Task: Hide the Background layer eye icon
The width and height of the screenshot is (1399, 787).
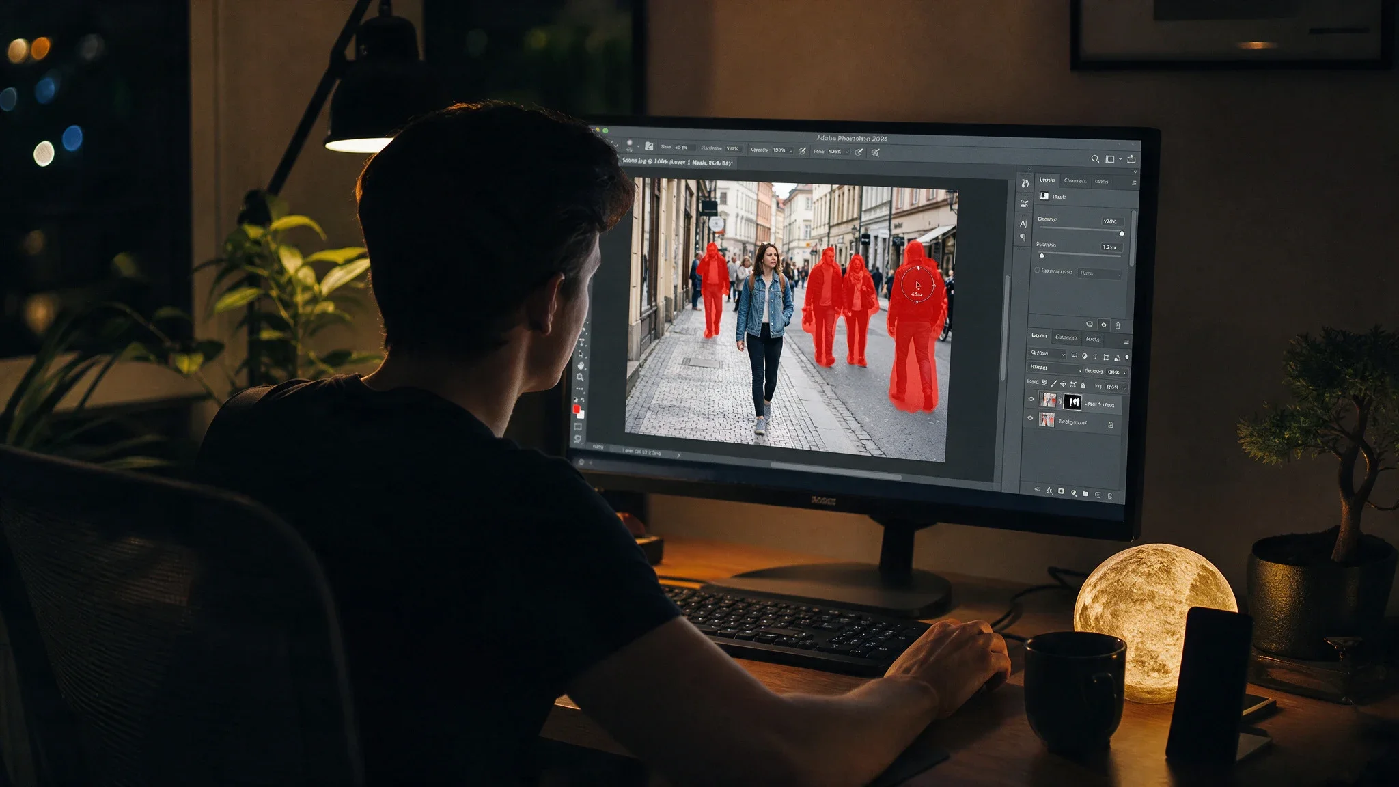Action: (x=1030, y=418)
